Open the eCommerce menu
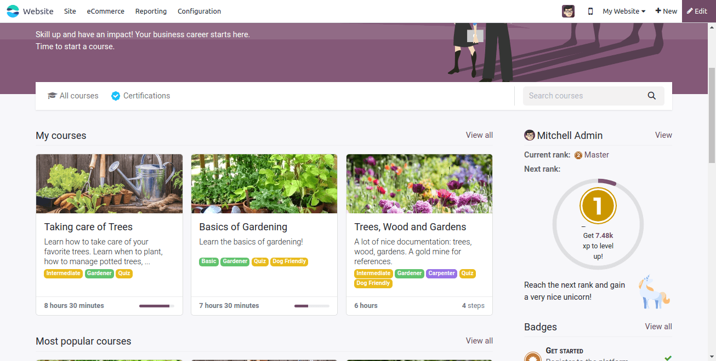Viewport: 716px width, 361px height. tap(106, 11)
